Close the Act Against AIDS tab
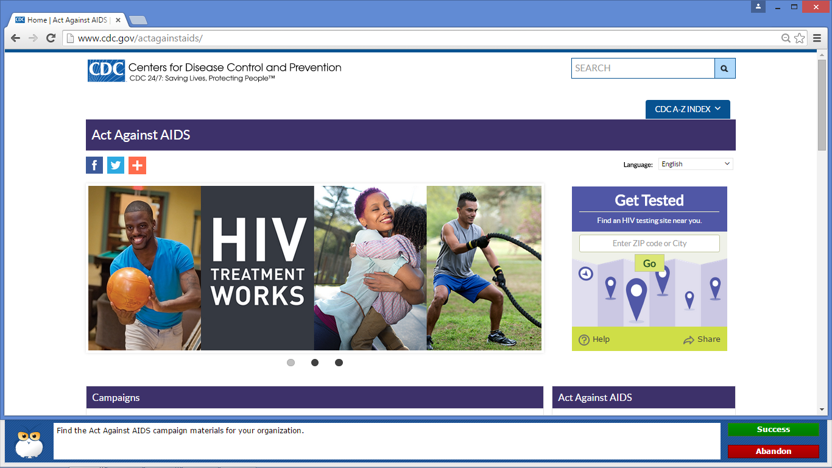The height and width of the screenshot is (468, 832). (118, 19)
